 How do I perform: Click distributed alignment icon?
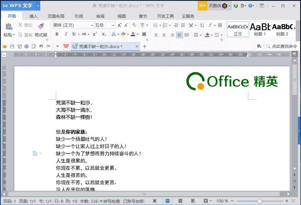[187, 35]
